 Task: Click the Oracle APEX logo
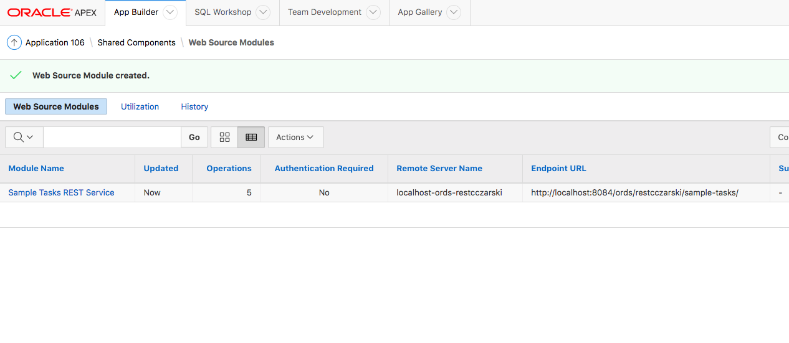click(52, 12)
